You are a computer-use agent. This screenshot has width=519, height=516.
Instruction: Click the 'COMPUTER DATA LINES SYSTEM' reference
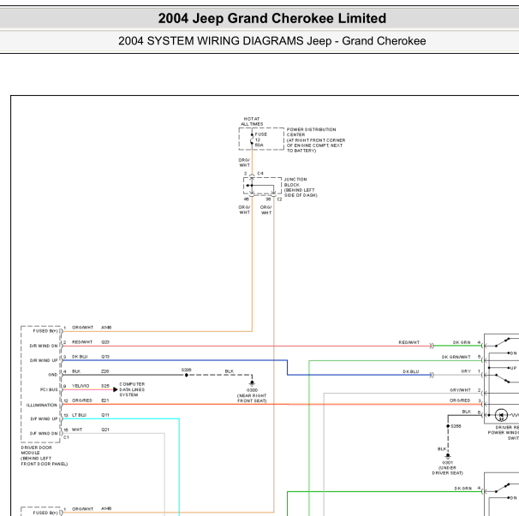tap(132, 389)
